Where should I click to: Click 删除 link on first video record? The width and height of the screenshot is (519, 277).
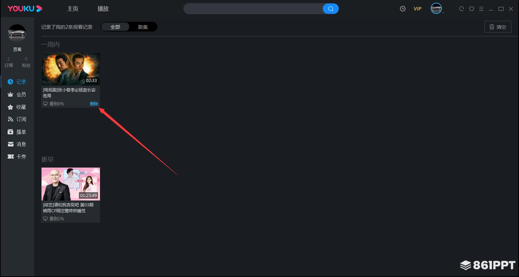tap(94, 104)
